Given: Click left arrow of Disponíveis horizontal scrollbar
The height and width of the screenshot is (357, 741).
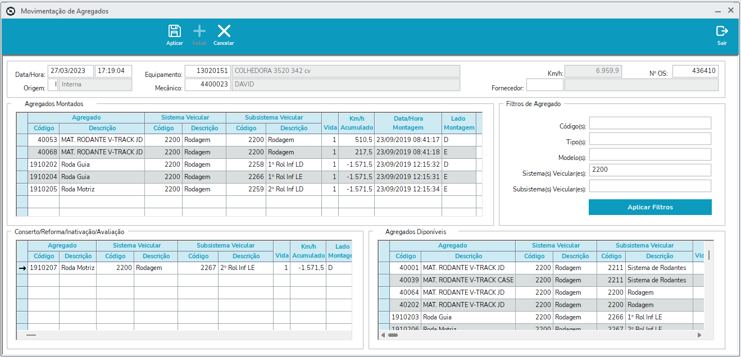Looking at the screenshot, I should tap(383, 335).
